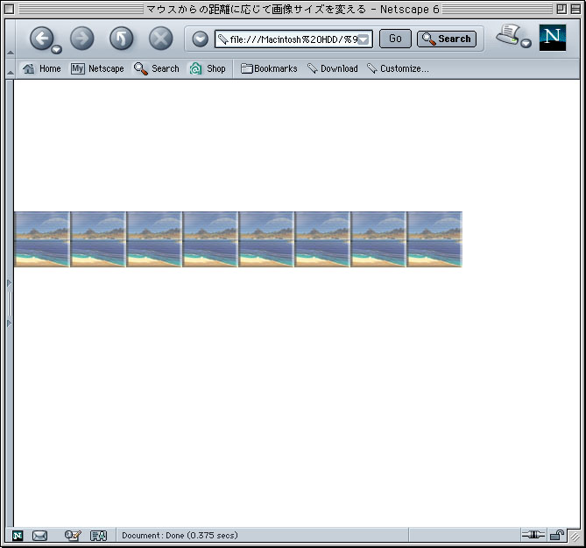This screenshot has height=548, width=586.
Task: Click the Forward arrow button
Action: click(81, 39)
